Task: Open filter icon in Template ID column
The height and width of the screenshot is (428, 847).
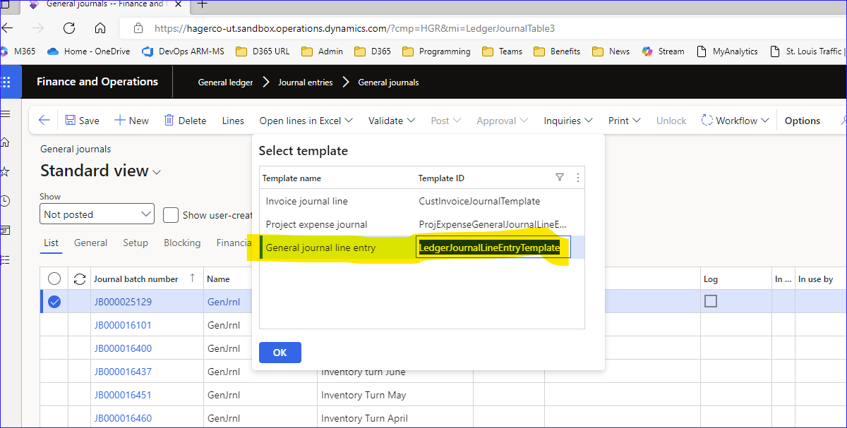Action: [560, 178]
